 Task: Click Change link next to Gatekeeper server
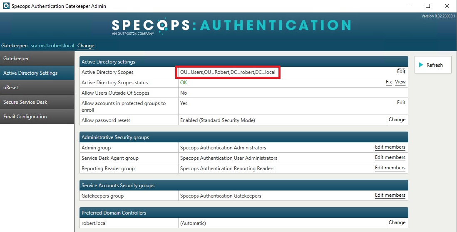[x=86, y=46]
